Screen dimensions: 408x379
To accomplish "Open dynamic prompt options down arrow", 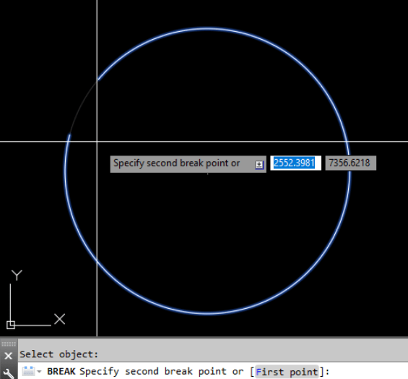I will pos(259,165).
